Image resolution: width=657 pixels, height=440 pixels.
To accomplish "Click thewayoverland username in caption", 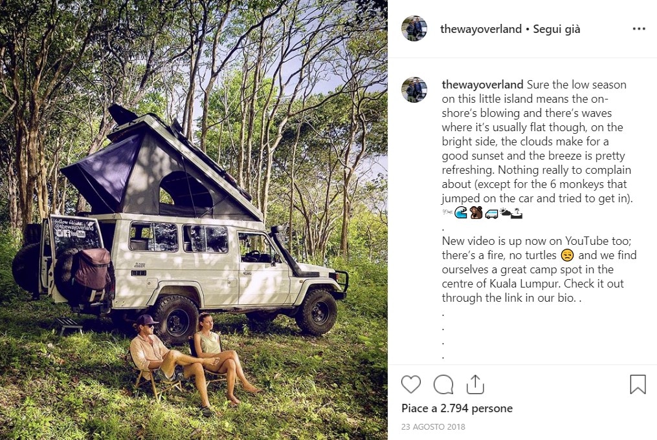I will [482, 85].
